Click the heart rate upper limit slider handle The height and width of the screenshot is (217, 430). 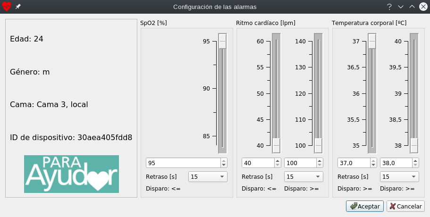[318, 145]
